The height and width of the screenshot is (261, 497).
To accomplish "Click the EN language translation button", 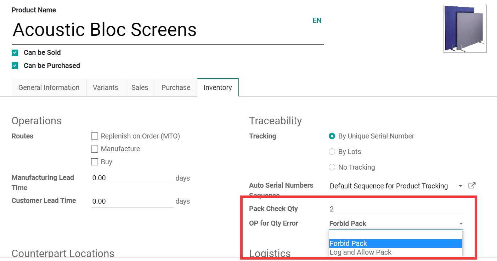I will point(317,21).
